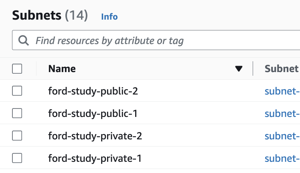
Task: Open the subnet ID link for ford-study-public-1
Action: tap(282, 114)
